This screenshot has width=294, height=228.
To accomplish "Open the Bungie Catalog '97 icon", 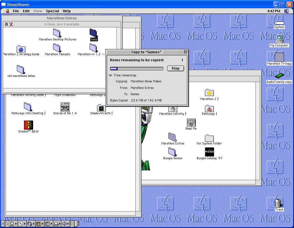I will (x=209, y=152).
